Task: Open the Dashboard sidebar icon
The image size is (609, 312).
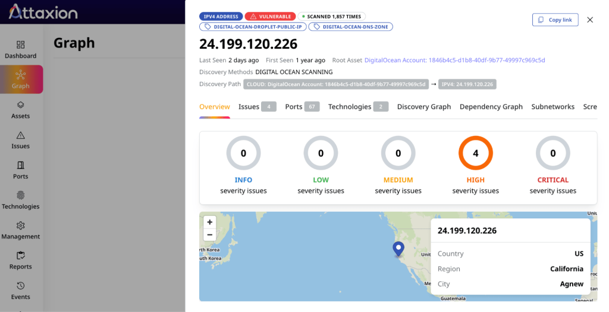Action: tap(21, 44)
